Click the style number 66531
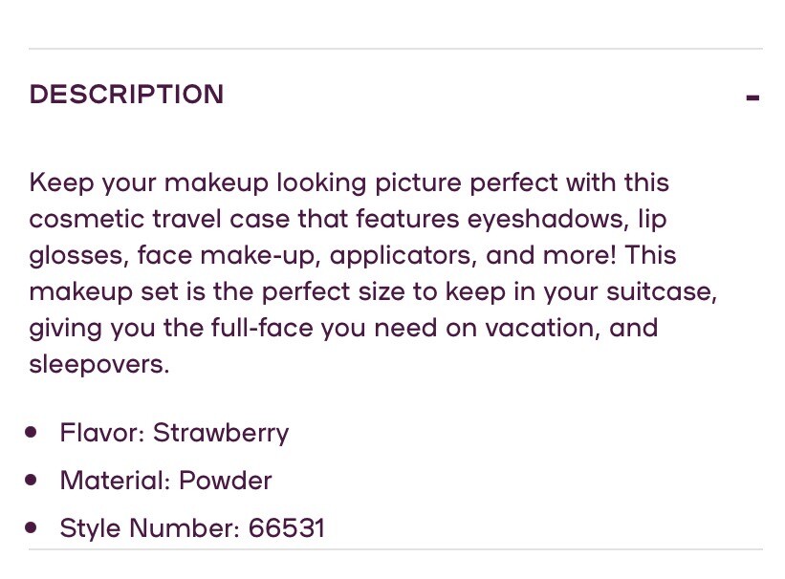The height and width of the screenshot is (579, 785). point(286,527)
